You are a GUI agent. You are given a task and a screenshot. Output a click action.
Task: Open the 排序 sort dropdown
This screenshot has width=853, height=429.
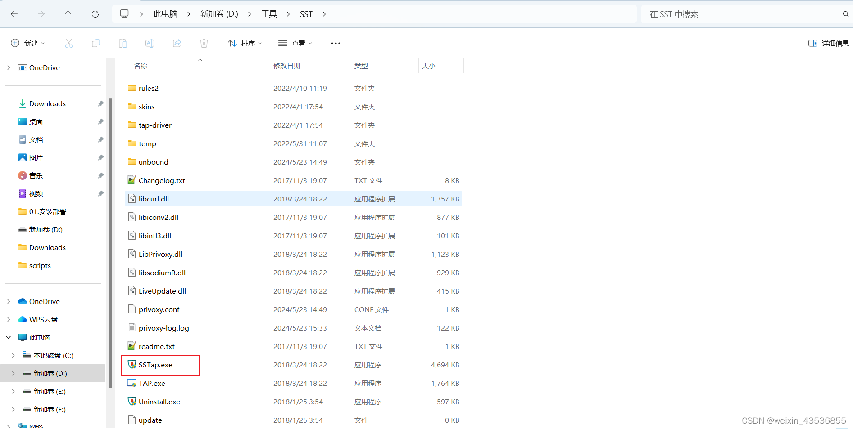pyautogui.click(x=245, y=43)
